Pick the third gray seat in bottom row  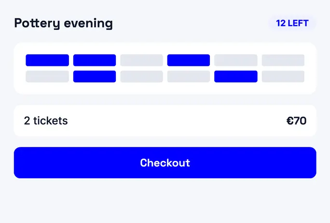point(142,76)
